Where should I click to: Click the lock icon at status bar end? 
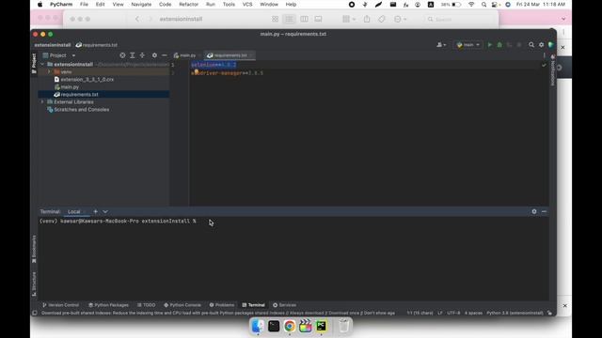pos(549,313)
